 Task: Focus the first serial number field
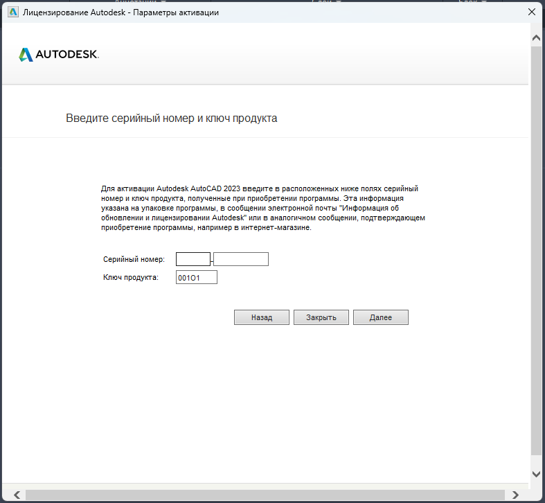pyautogui.click(x=193, y=259)
